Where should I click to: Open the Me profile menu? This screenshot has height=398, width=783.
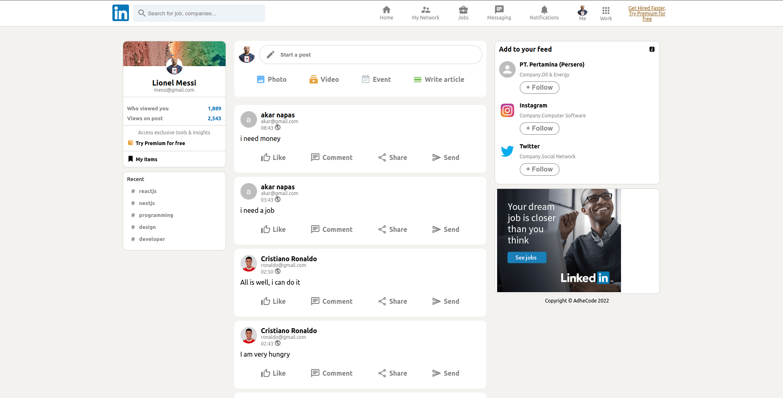click(582, 13)
